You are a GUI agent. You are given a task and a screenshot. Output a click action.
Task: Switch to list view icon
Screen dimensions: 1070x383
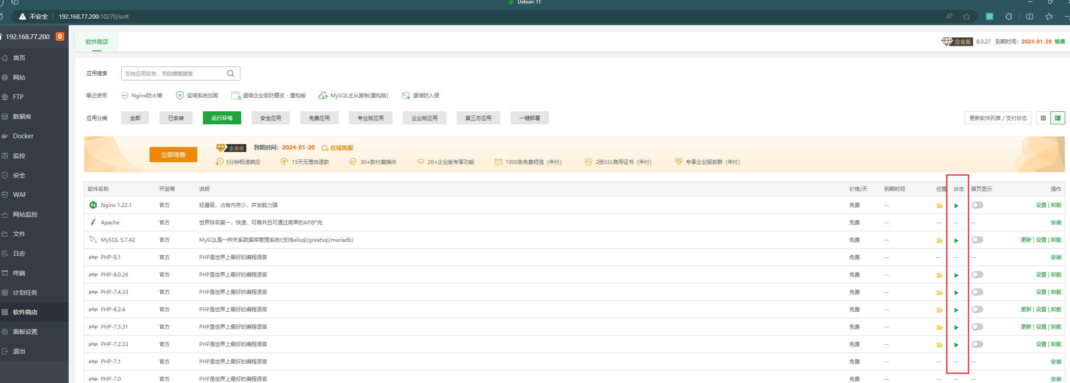1057,118
